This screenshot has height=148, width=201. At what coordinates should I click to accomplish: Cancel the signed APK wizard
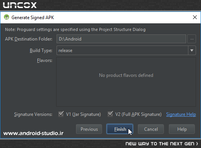[151, 129]
